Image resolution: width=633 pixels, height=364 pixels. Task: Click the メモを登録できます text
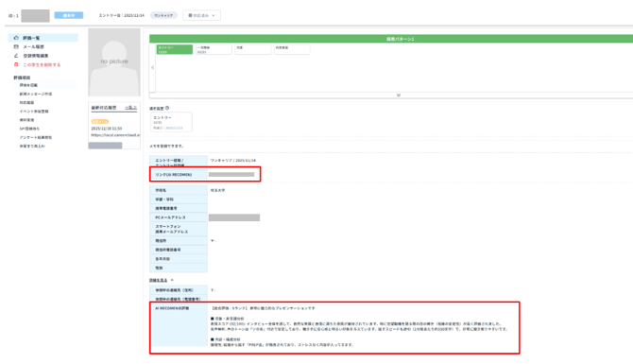(166, 146)
